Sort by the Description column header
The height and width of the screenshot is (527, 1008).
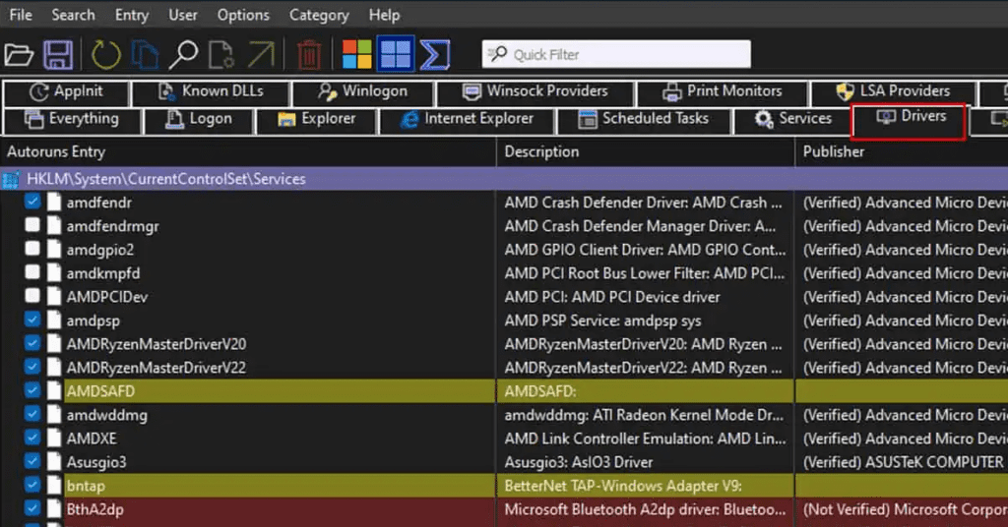[541, 151]
